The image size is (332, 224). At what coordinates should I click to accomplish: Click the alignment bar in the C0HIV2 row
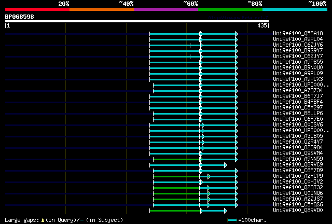tap(196, 183)
